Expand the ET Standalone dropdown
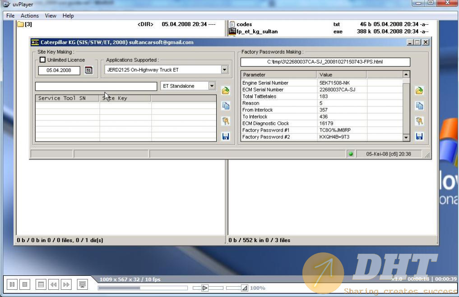The image size is (459, 297). click(212, 86)
